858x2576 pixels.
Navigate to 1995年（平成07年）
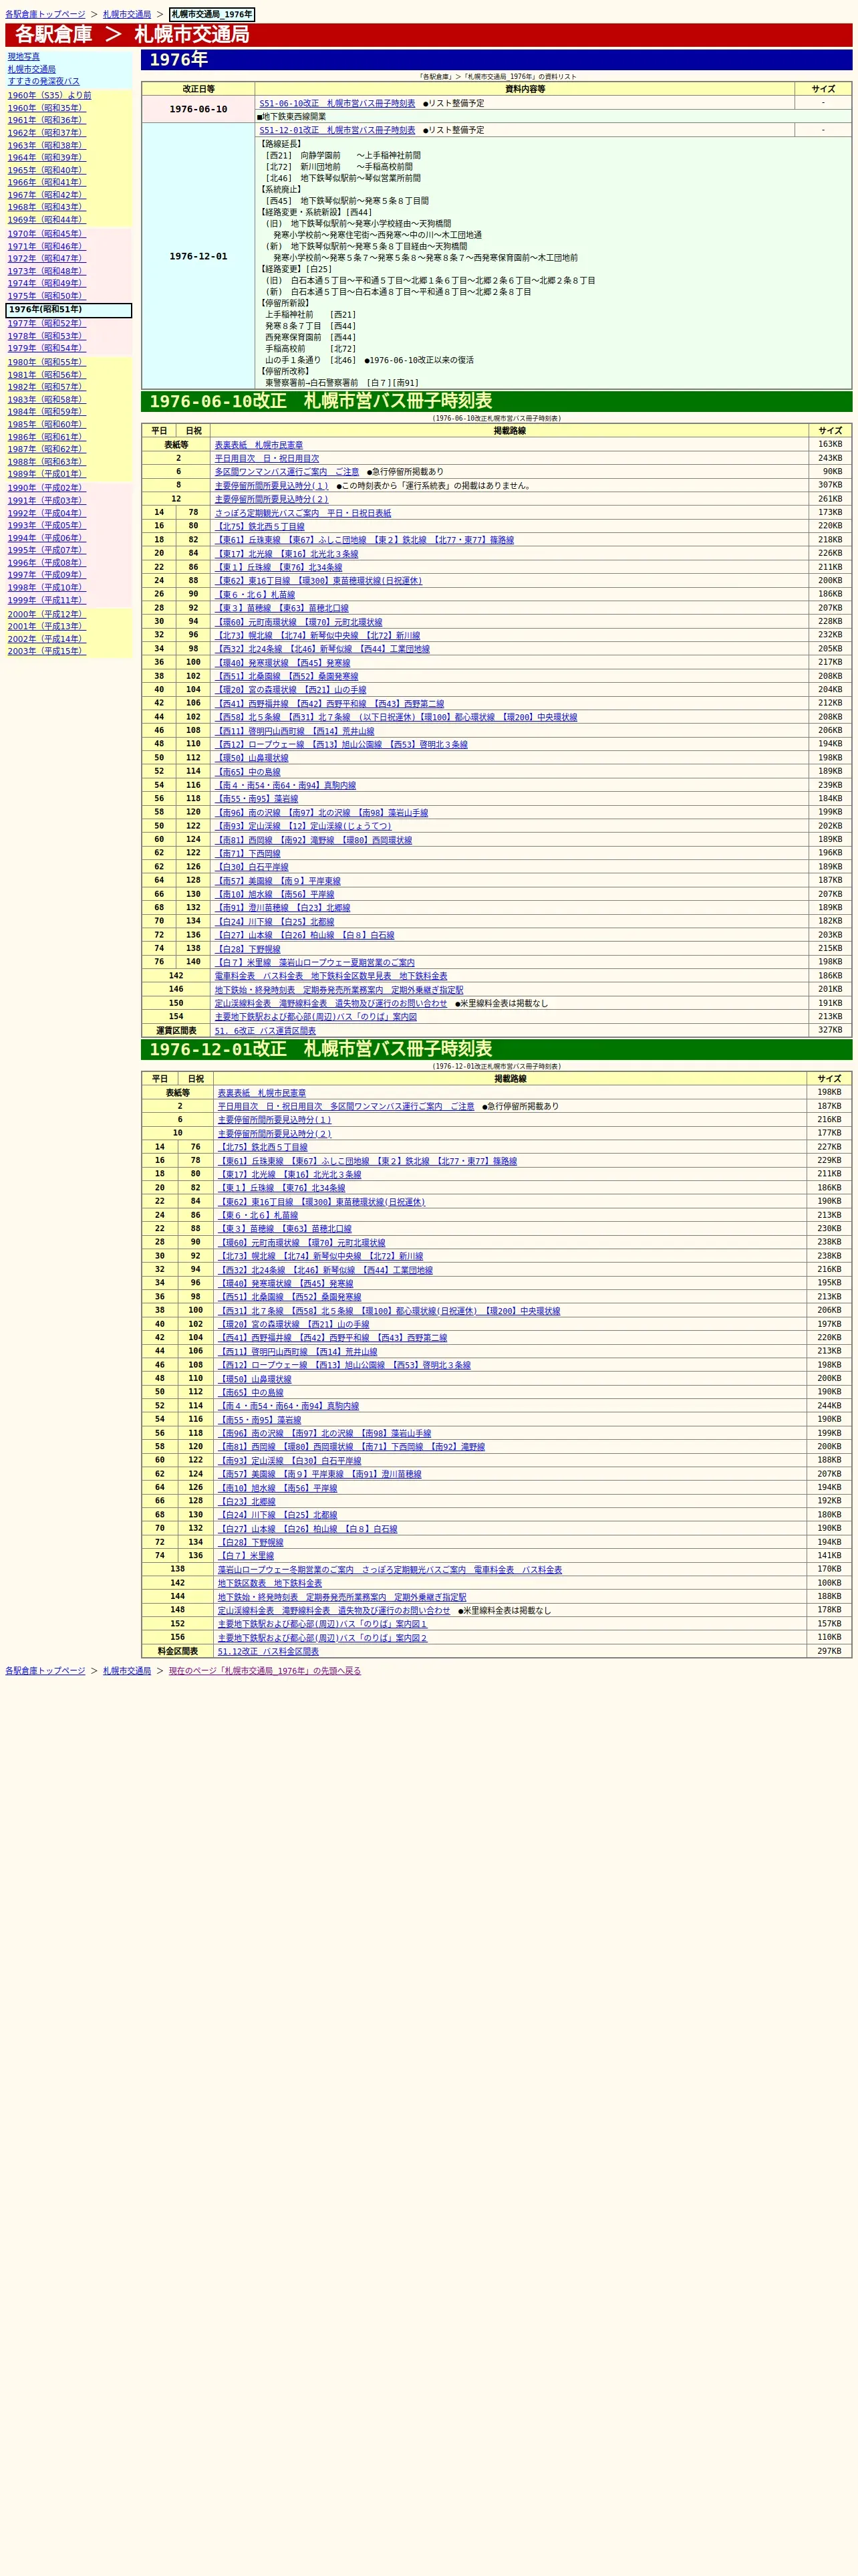(47, 551)
